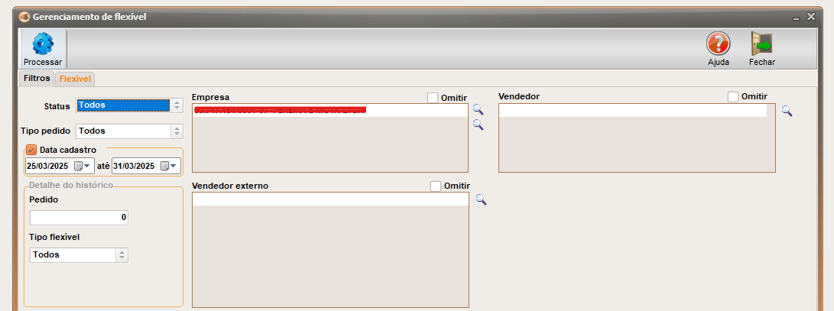834x311 pixels.
Task: Select the Filtros tab
Action: coord(37,78)
